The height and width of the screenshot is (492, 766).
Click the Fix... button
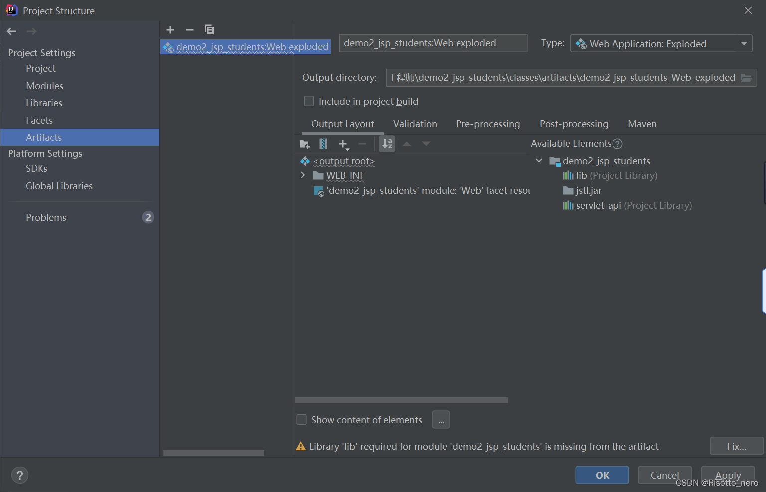737,446
